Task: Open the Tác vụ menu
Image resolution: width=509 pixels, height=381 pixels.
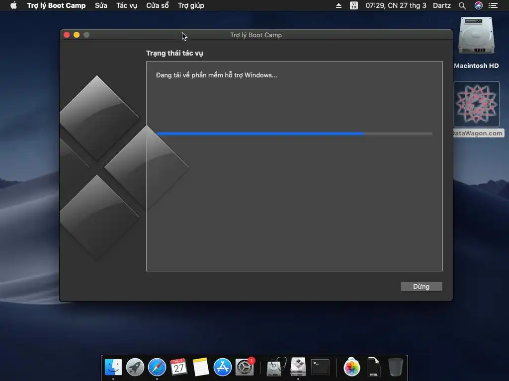Action: [127, 5]
